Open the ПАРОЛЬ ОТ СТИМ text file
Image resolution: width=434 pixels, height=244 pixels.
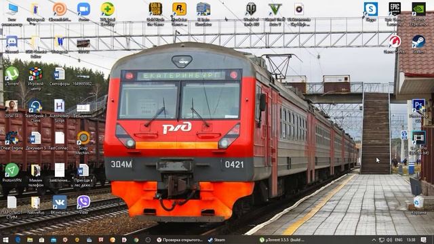coord(12,202)
